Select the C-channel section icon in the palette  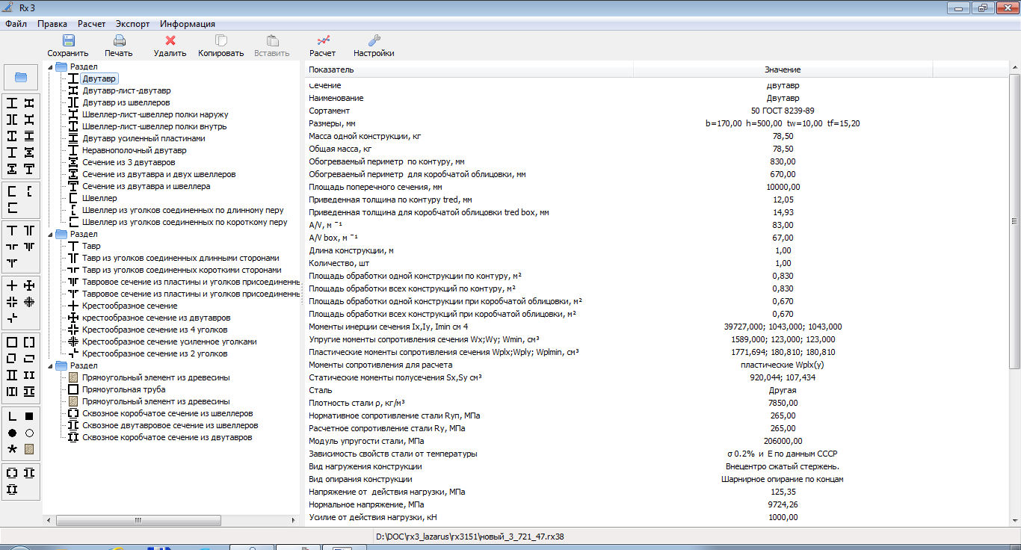pyautogui.click(x=10, y=192)
